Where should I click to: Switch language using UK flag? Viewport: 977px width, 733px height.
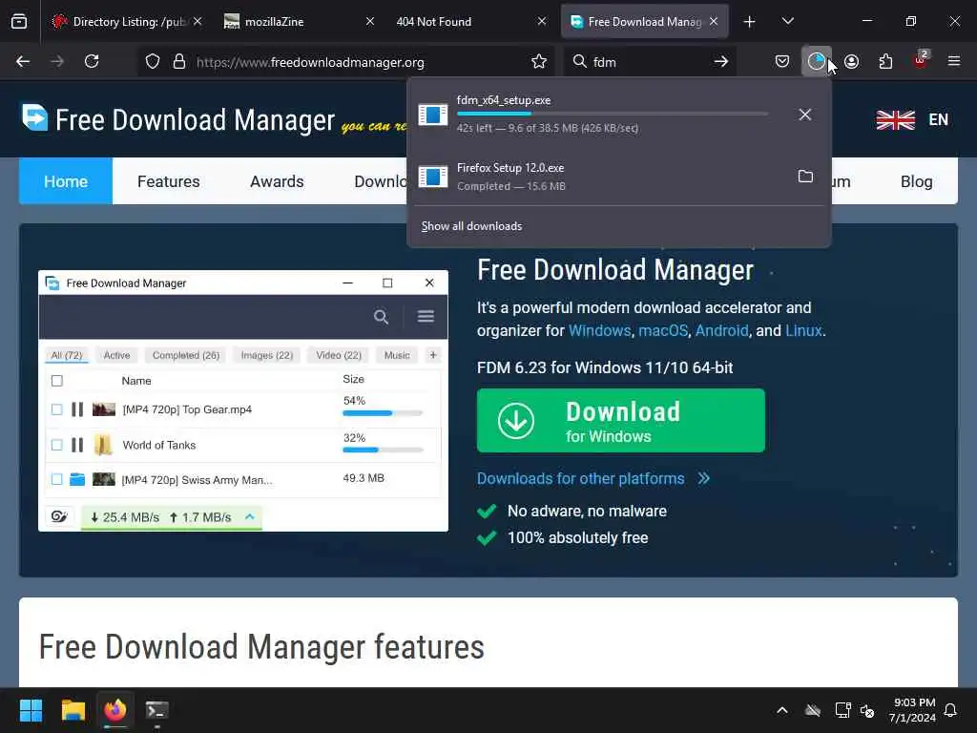pyautogui.click(x=895, y=119)
